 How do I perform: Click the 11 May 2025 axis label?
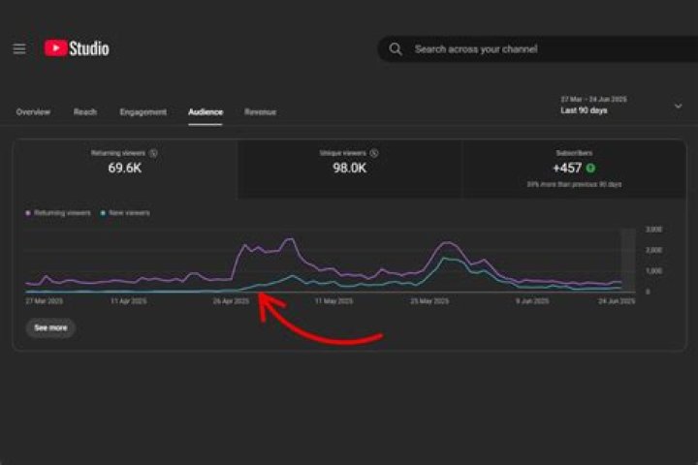[x=333, y=301]
